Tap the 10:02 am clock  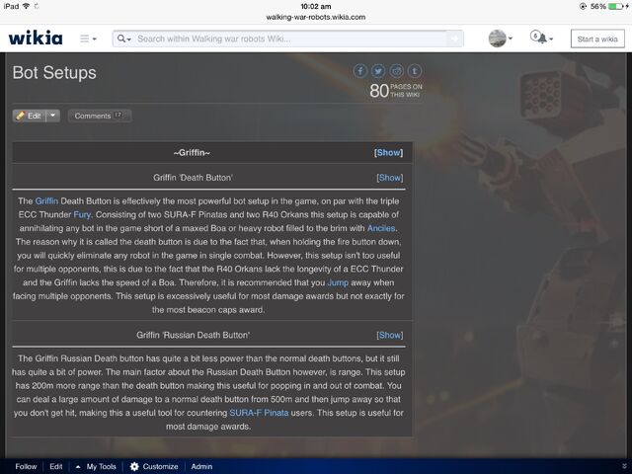pos(316,7)
